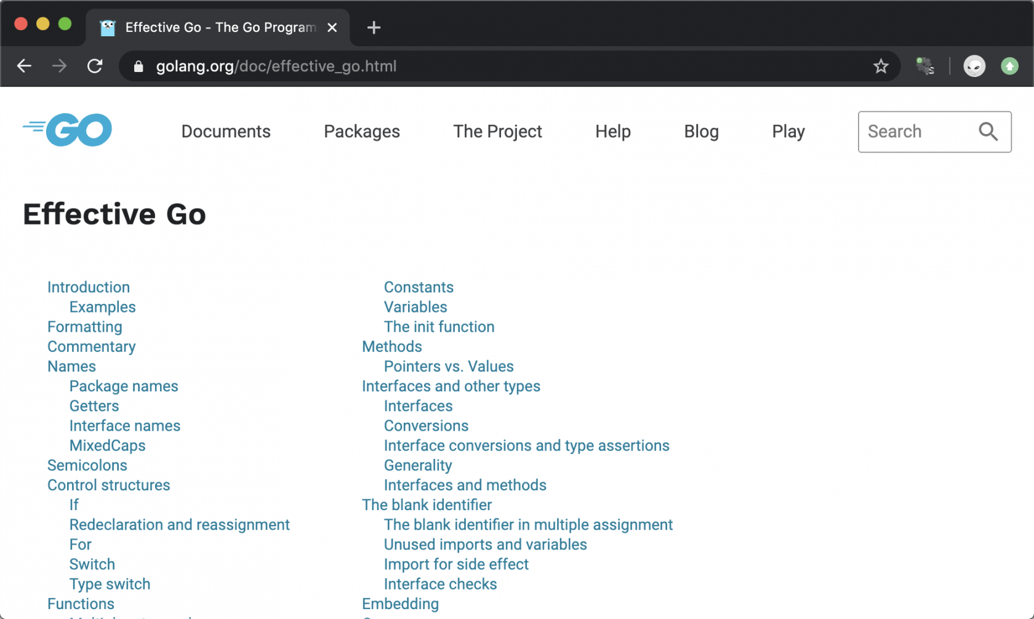The width and height of the screenshot is (1034, 619).
Task: Open the If link
Action: (x=74, y=505)
